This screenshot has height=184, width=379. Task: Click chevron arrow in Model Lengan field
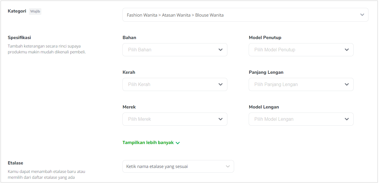347,119
